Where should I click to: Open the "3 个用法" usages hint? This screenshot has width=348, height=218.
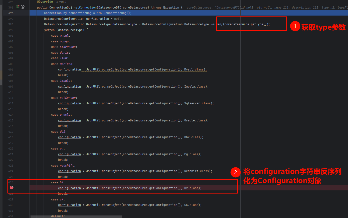61,2
